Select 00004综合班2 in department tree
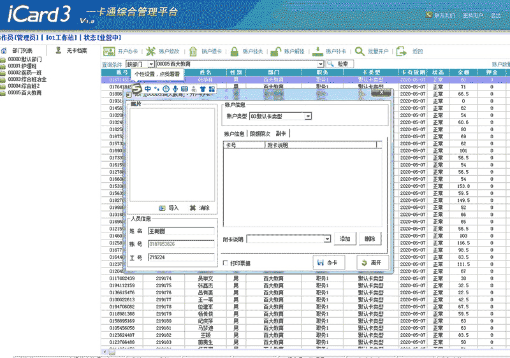 point(24,86)
